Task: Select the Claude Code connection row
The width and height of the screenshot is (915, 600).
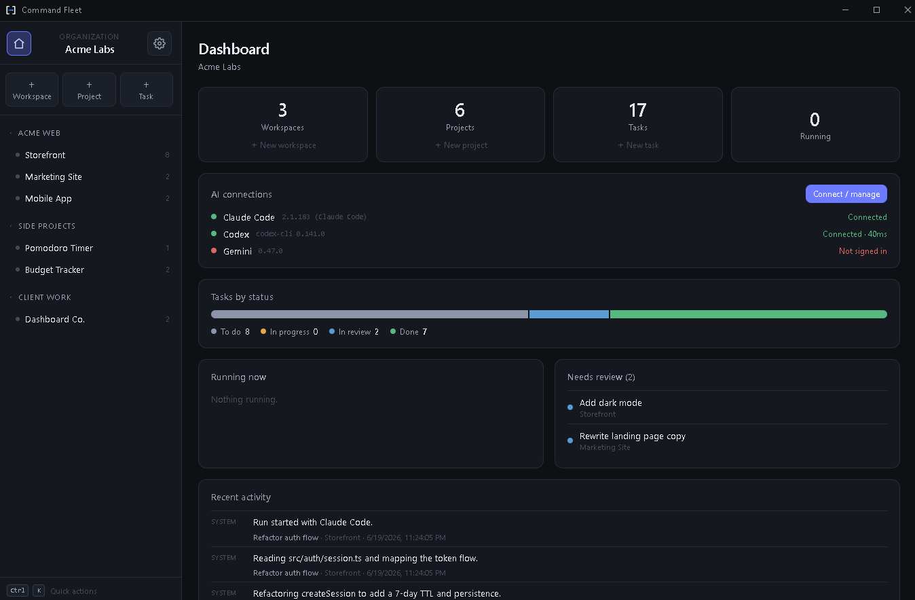Action: [548, 217]
